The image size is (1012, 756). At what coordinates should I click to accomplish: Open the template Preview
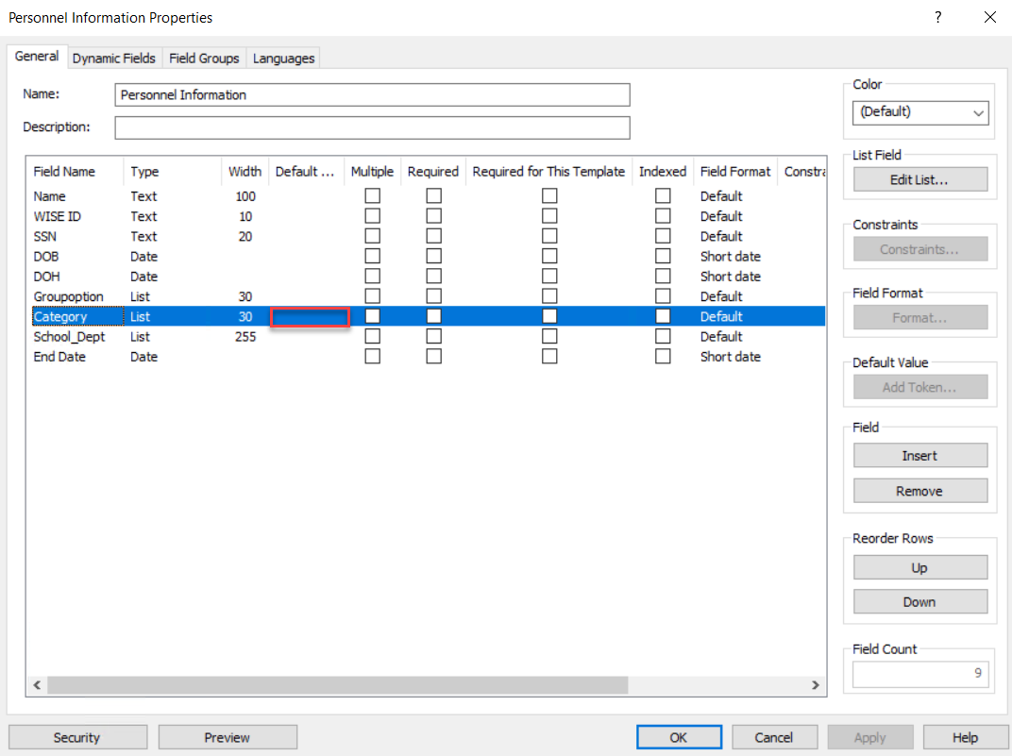[228, 737]
